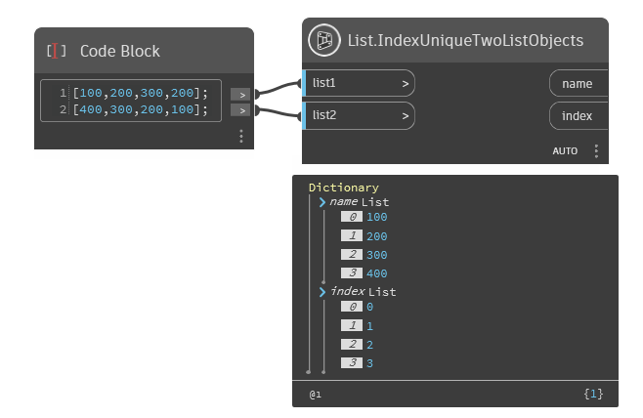This screenshot has height=418, width=643.
Task: Select index list item value 3
Action: [x=370, y=363]
